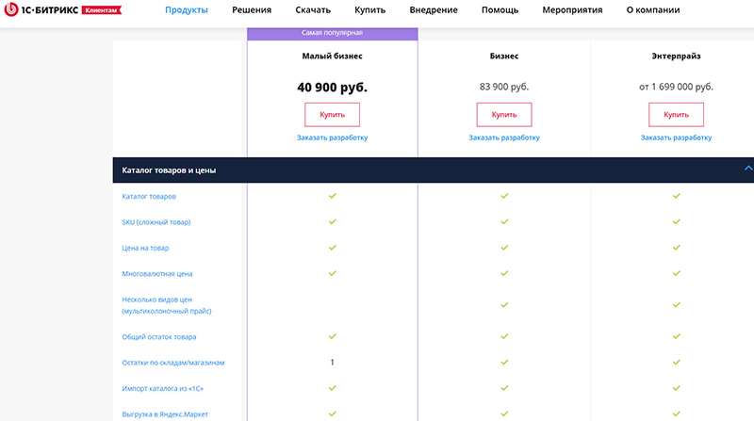This screenshot has width=754, height=421.
Task: Open the Внедрение menu item
Action: (434, 10)
